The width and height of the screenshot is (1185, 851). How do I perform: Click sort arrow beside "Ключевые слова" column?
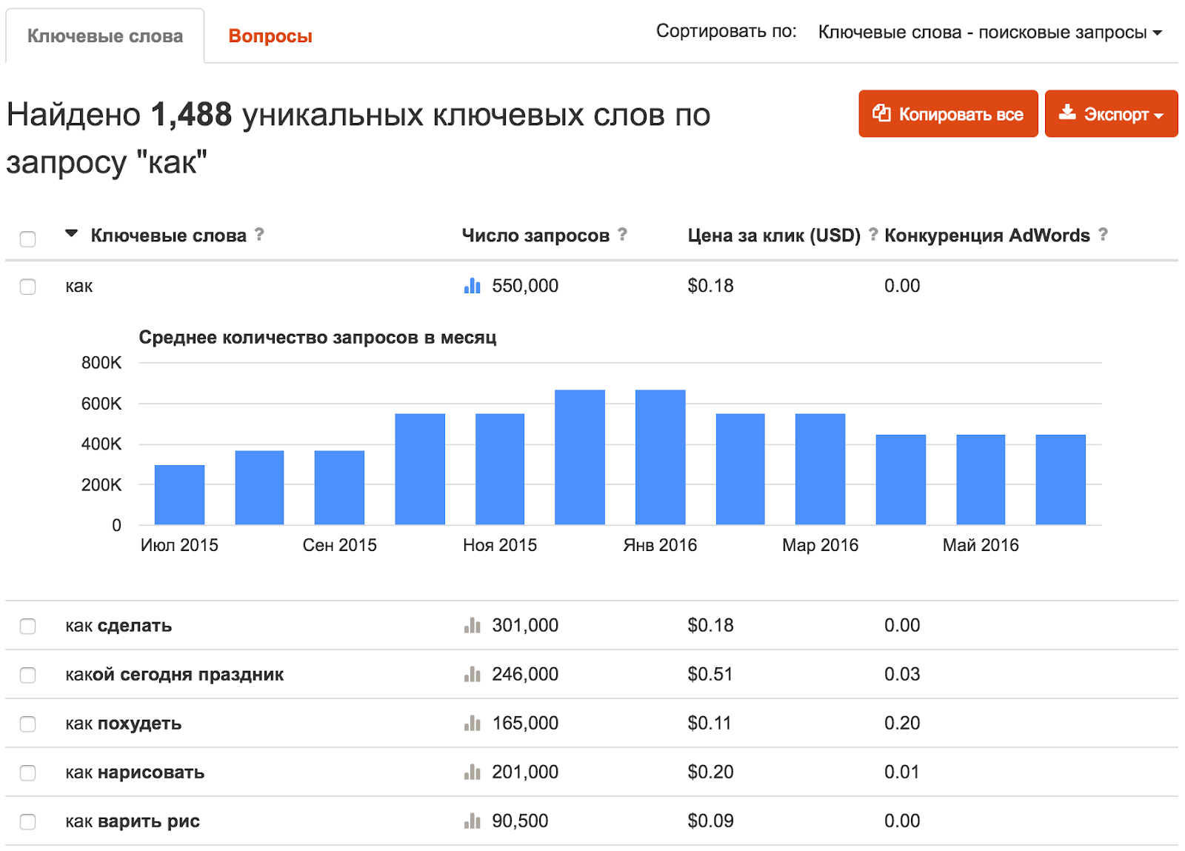point(71,234)
